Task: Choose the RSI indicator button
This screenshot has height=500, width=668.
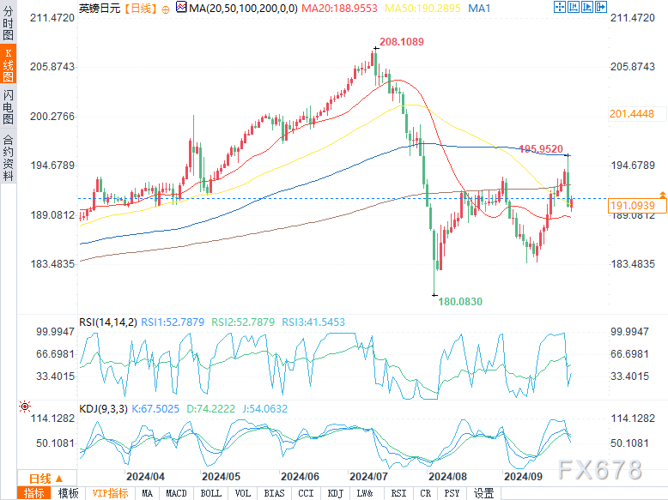Action: pyautogui.click(x=398, y=493)
